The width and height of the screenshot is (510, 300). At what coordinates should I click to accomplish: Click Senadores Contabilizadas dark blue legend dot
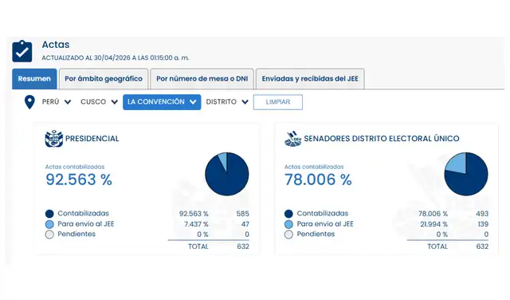coord(288,214)
